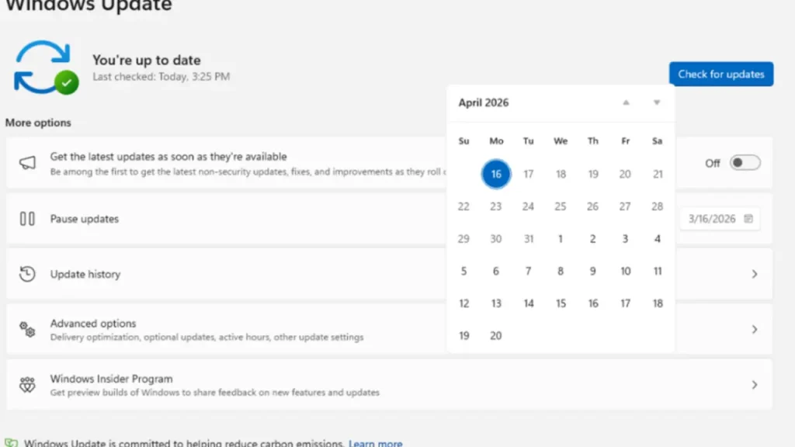Select the Windows Insider Program beaker icon
The image size is (795, 447).
pyautogui.click(x=26, y=384)
